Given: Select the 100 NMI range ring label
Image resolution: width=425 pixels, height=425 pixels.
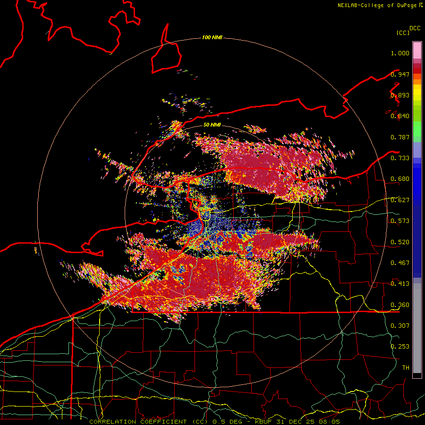Looking at the screenshot, I should [x=212, y=37].
